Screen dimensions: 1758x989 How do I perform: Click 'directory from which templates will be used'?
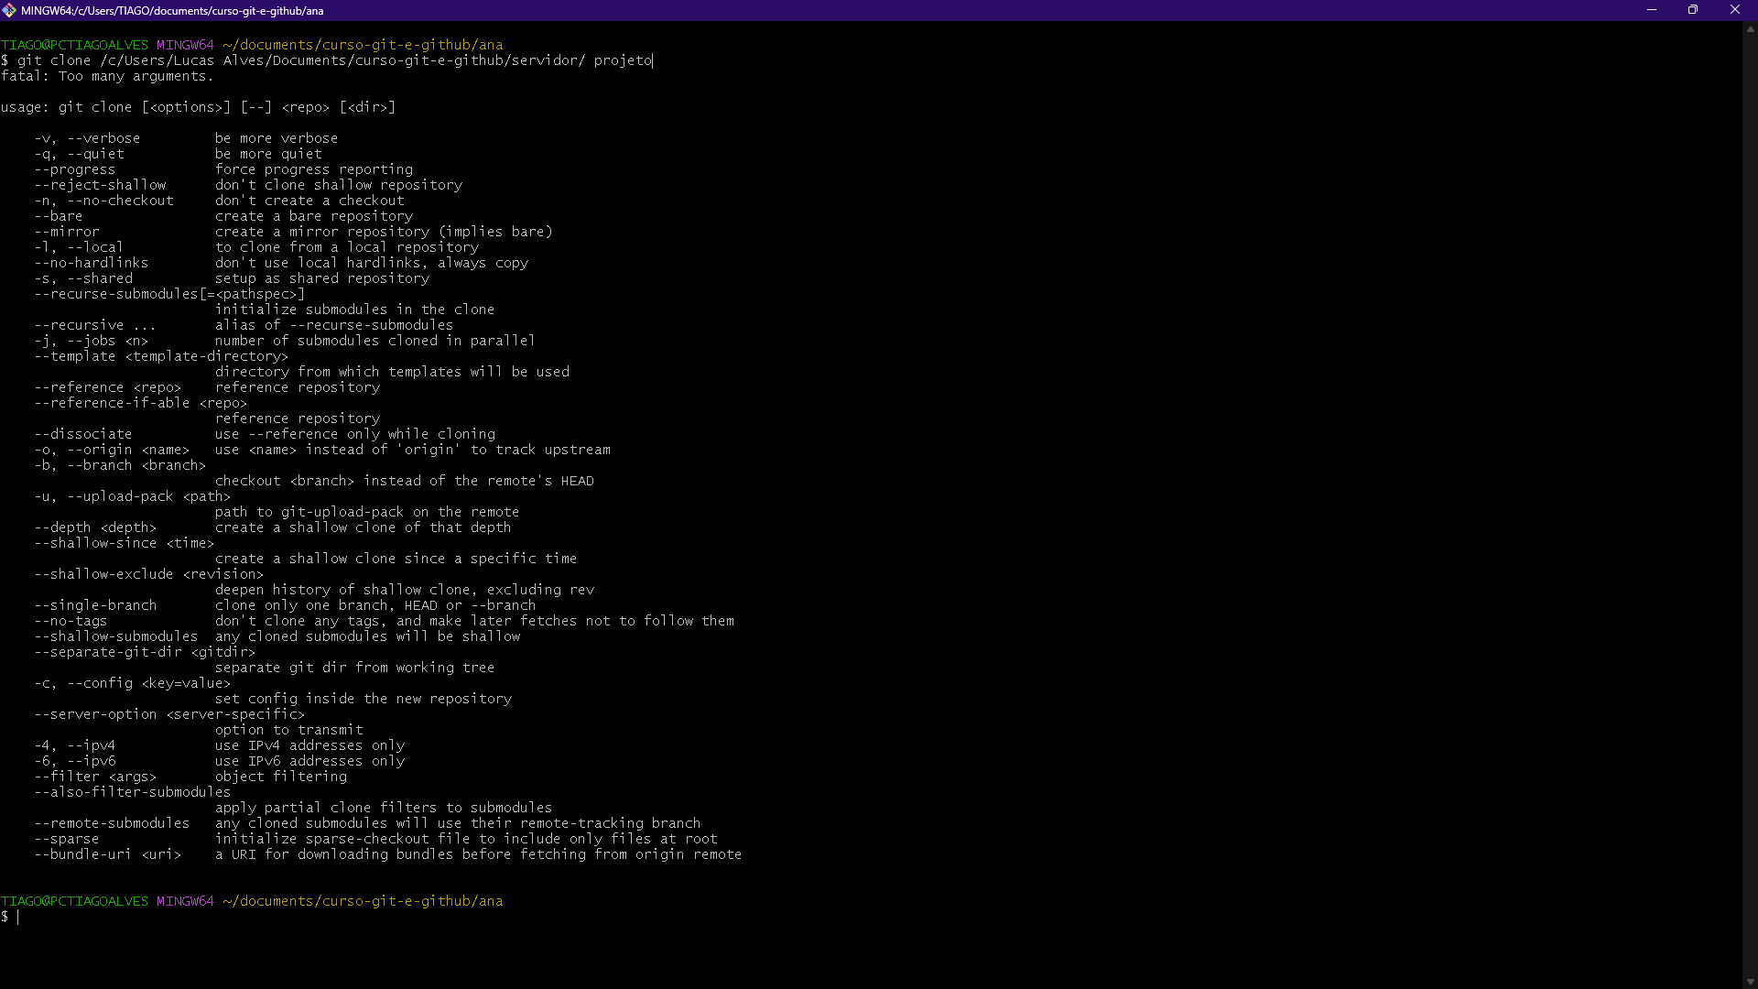(x=392, y=372)
